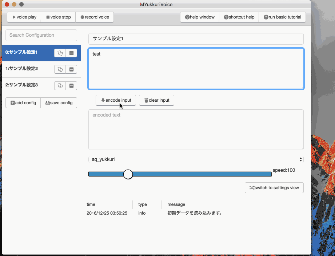This screenshot has width=335, height=256.
Task: Switch to settings view
Action: (x=274, y=188)
